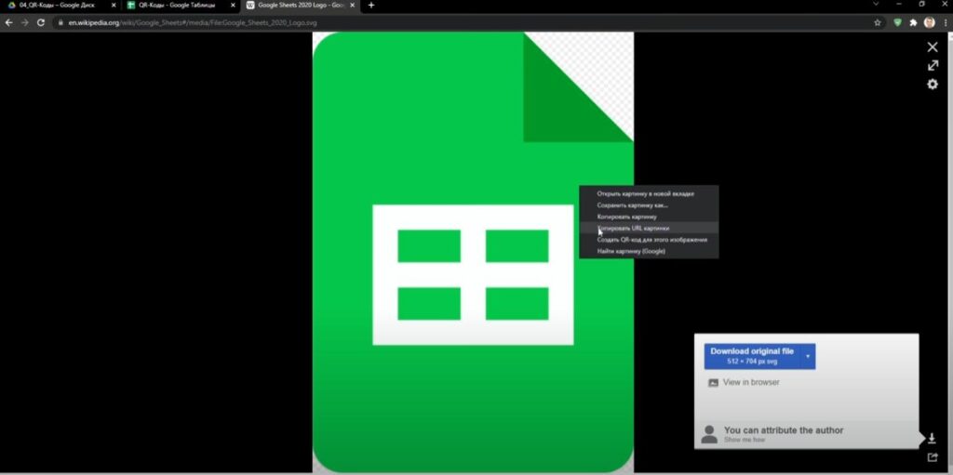Close the Wikipedia media viewer overlay
Image resolution: width=953 pixels, height=475 pixels.
(x=933, y=46)
